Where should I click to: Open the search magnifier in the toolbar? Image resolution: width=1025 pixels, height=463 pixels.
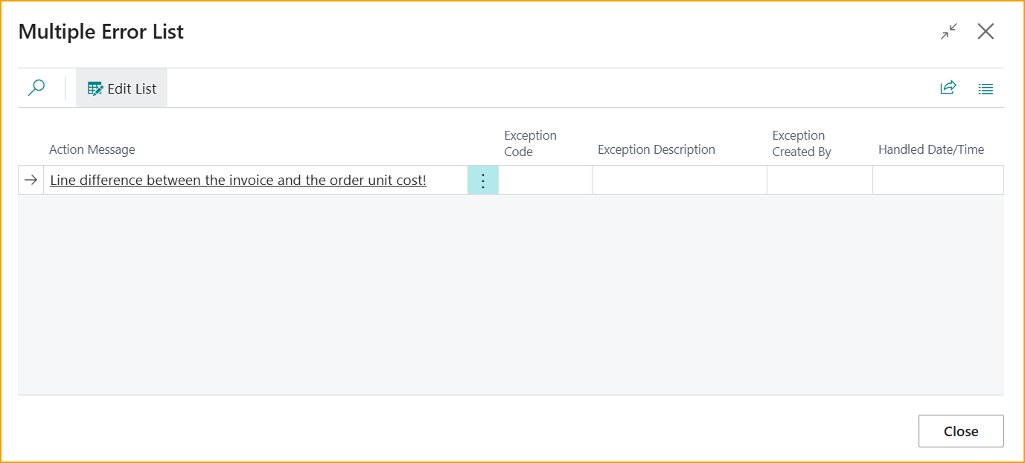[36, 88]
